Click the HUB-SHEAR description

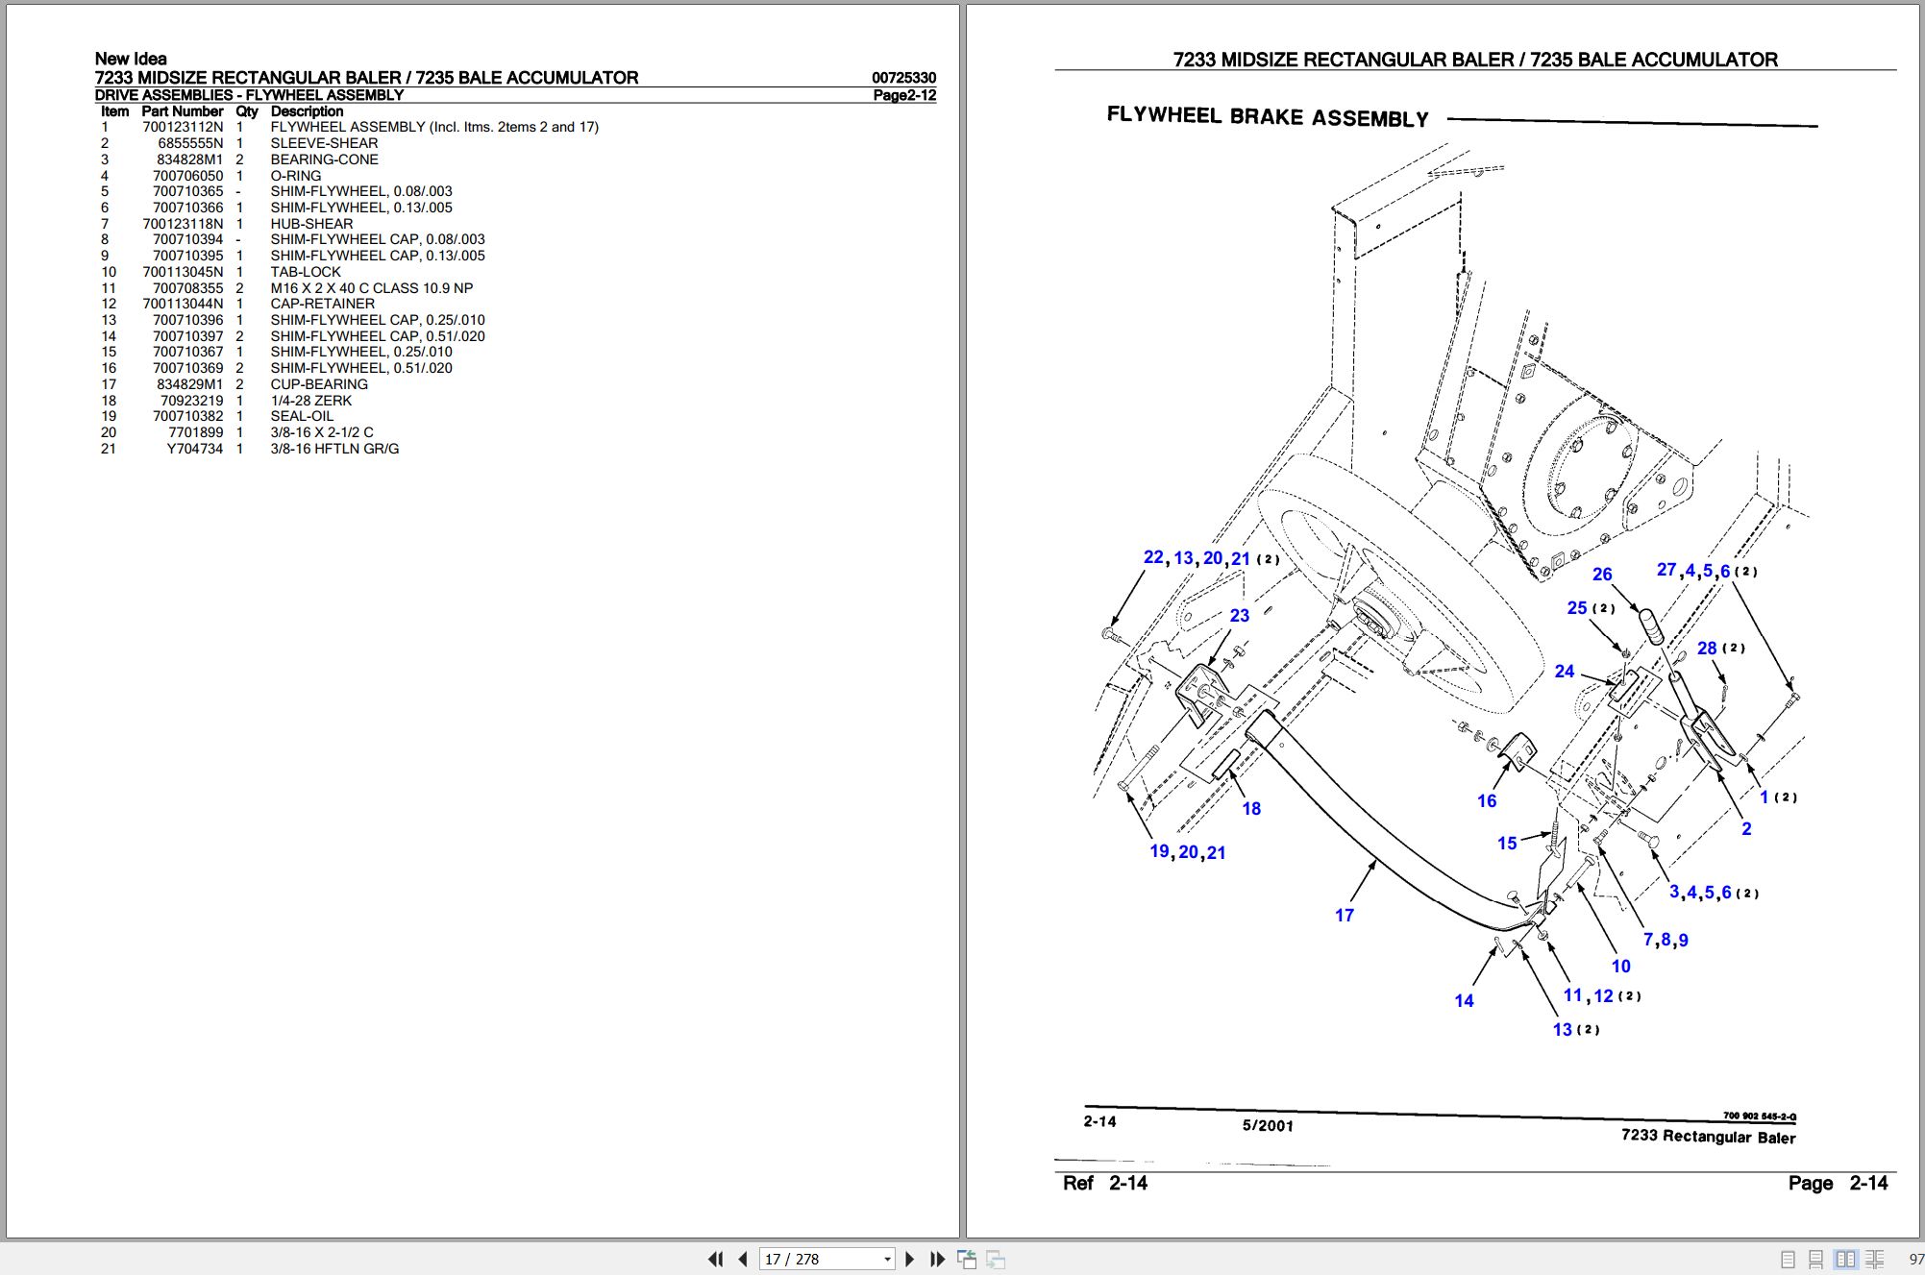pos(311,224)
